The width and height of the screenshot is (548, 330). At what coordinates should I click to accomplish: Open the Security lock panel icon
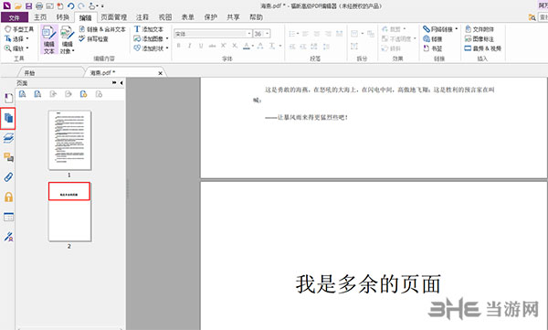pos(8,197)
